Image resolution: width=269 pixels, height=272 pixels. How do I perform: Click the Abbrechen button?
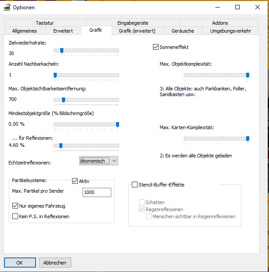[x=55, y=263]
